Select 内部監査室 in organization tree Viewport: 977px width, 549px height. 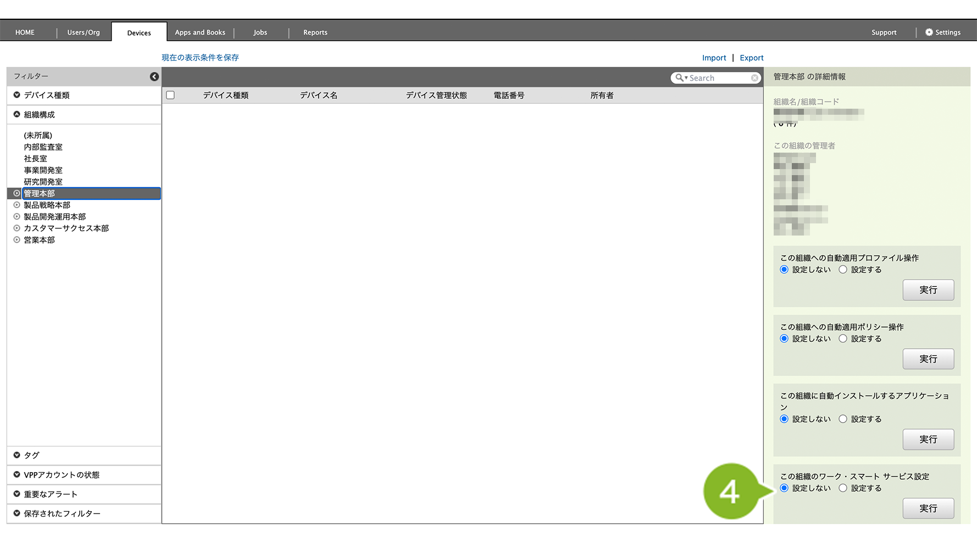pos(43,147)
